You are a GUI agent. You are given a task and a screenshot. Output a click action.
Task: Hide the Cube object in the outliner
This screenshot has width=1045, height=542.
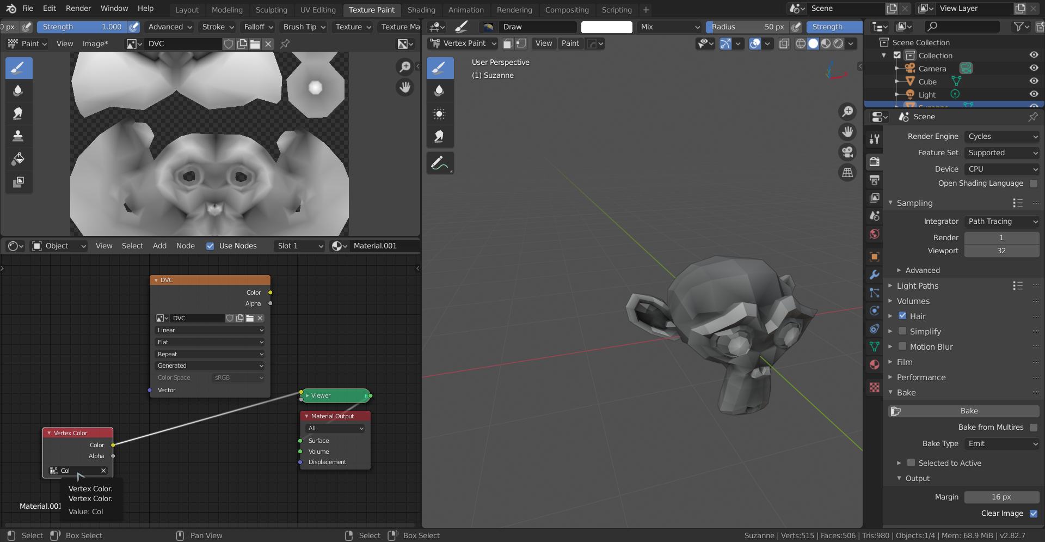[1034, 82]
